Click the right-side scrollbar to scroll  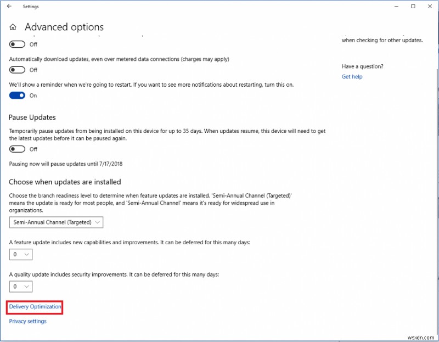[x=435, y=165]
